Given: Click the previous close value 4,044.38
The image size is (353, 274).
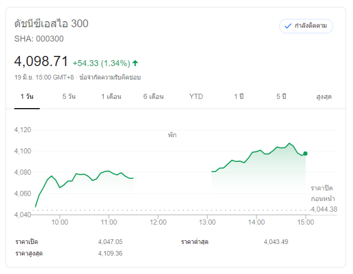Looking at the screenshot, I should point(324,209).
